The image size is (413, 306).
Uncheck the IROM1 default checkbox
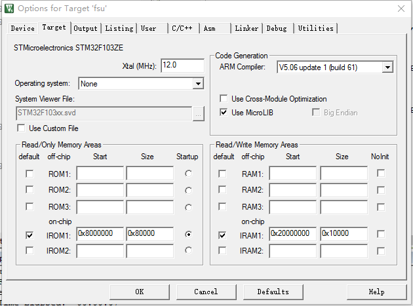(x=29, y=235)
